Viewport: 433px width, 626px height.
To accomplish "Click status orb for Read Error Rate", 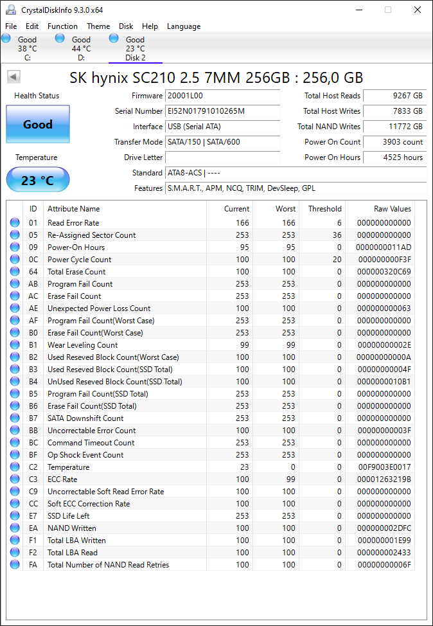I will tap(15, 223).
